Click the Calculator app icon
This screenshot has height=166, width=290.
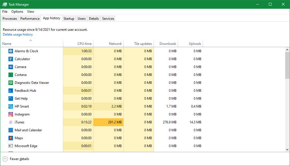coord(10,59)
